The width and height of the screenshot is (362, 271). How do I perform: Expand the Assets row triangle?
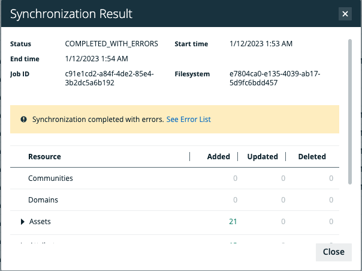[23, 222]
